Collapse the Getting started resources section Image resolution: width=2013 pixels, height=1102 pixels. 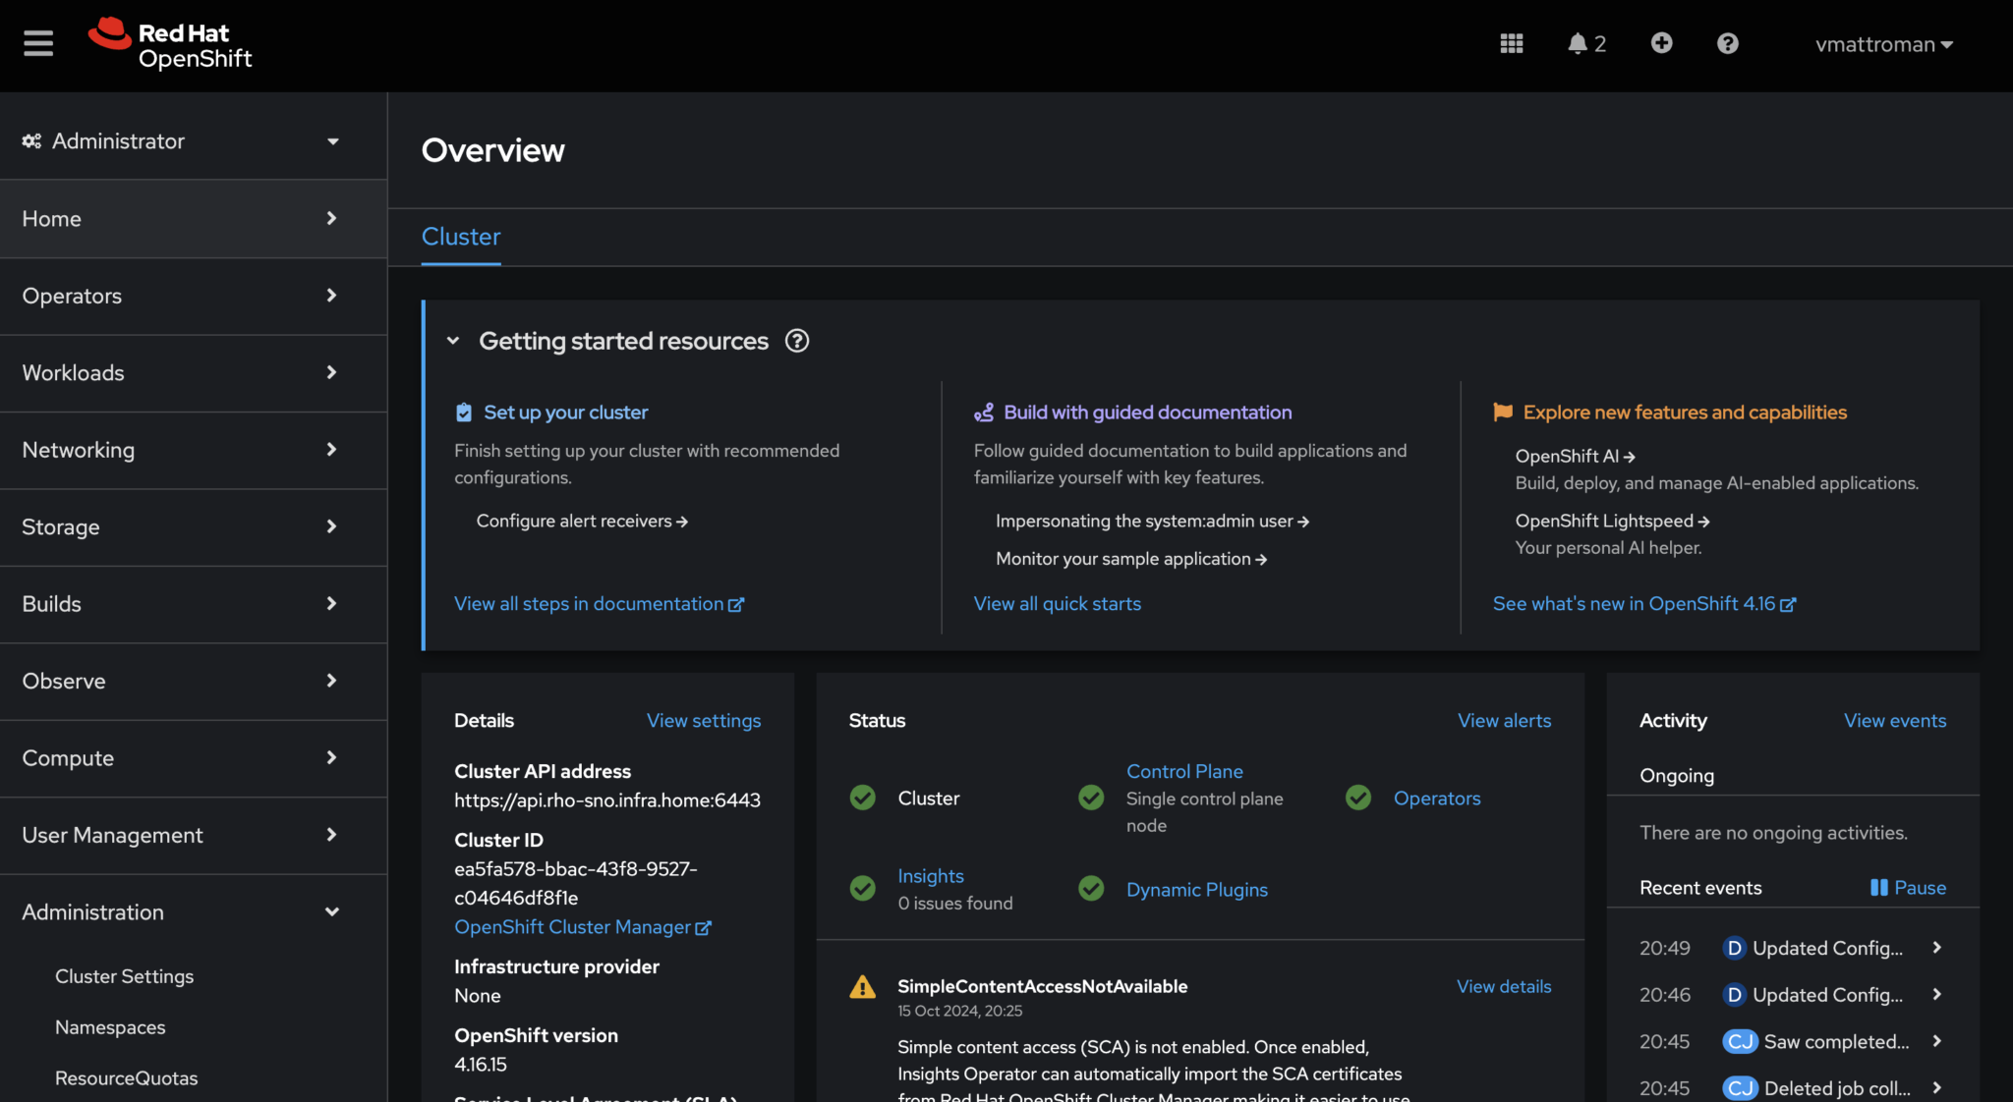pos(453,341)
